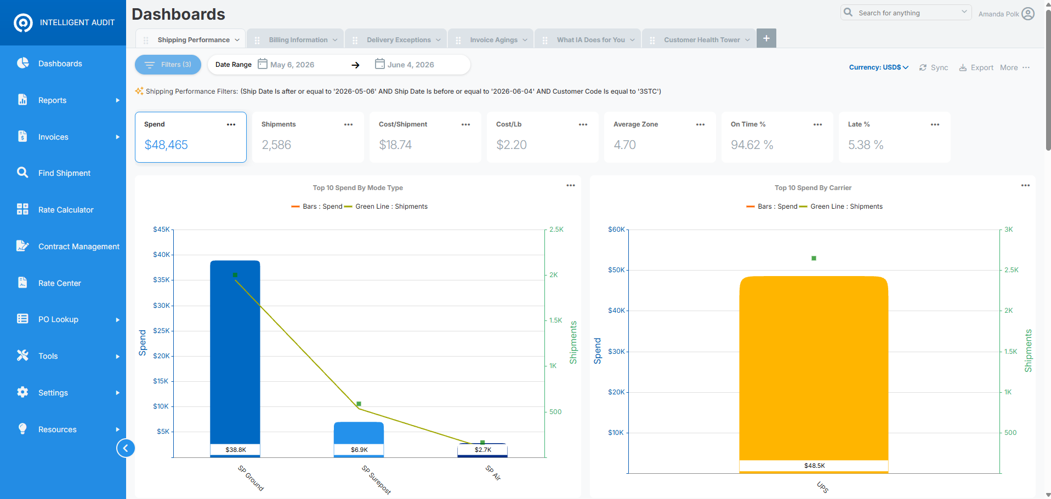The height and width of the screenshot is (499, 1051).
Task: Add a new dashboard tab with plus
Action: tap(766, 38)
